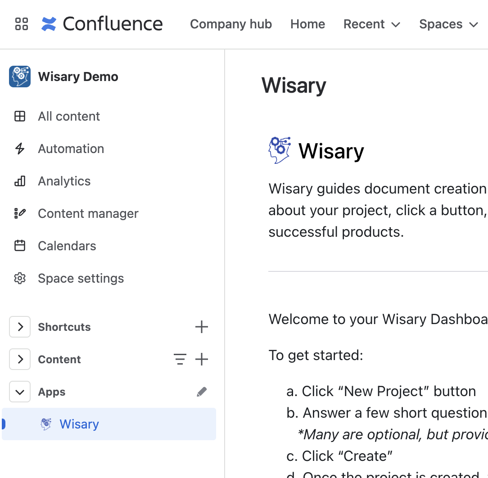Click Wisary head icon in Apps list
This screenshot has width=488, height=478.
point(46,424)
